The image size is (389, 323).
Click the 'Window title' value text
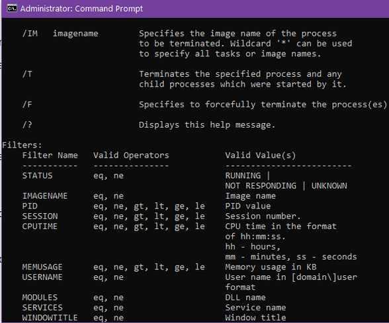coord(255,318)
